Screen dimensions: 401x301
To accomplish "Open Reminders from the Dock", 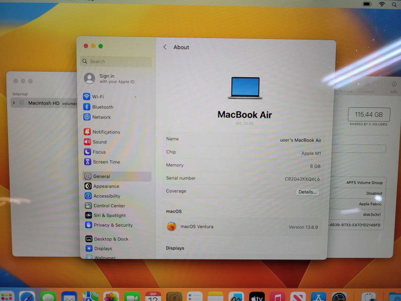I will [194, 297].
